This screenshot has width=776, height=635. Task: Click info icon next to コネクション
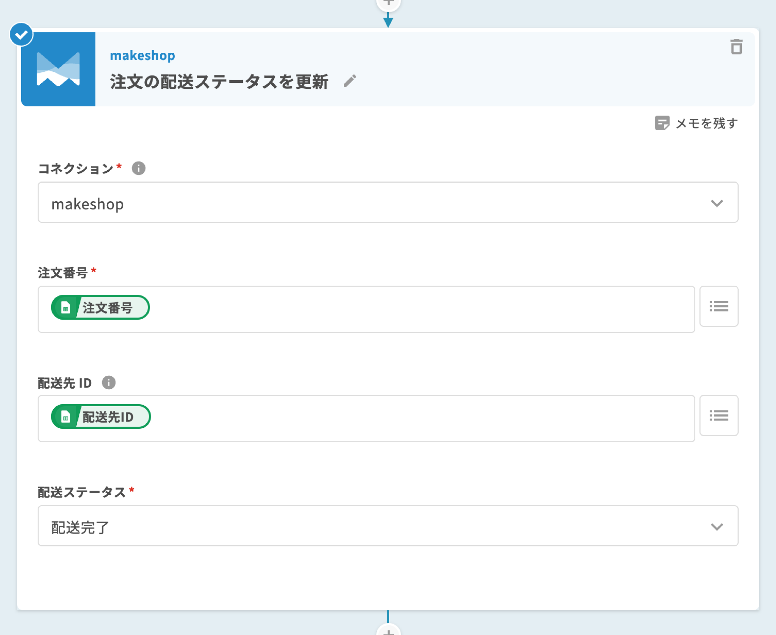click(x=138, y=168)
